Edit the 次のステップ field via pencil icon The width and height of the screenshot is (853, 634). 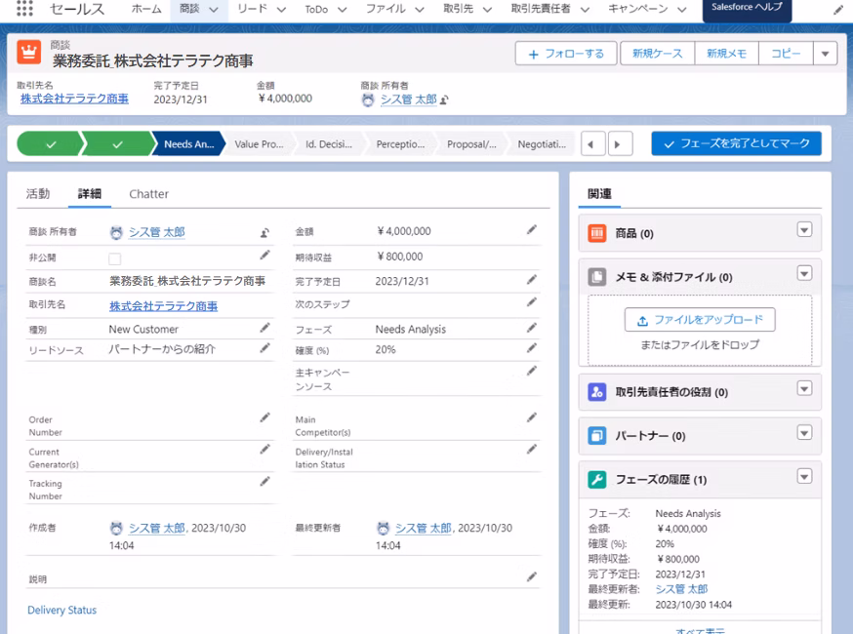point(532,302)
